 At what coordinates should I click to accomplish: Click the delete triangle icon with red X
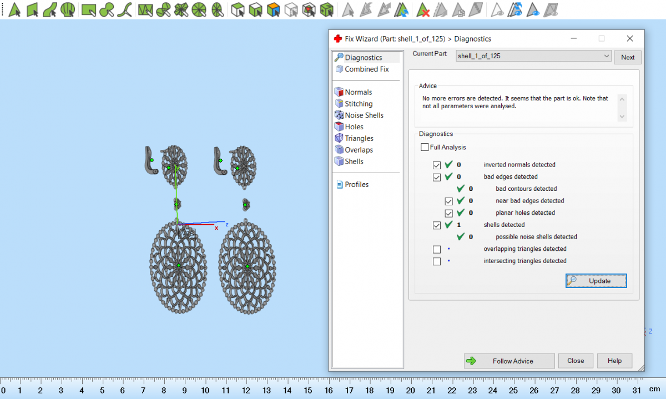coord(423,9)
